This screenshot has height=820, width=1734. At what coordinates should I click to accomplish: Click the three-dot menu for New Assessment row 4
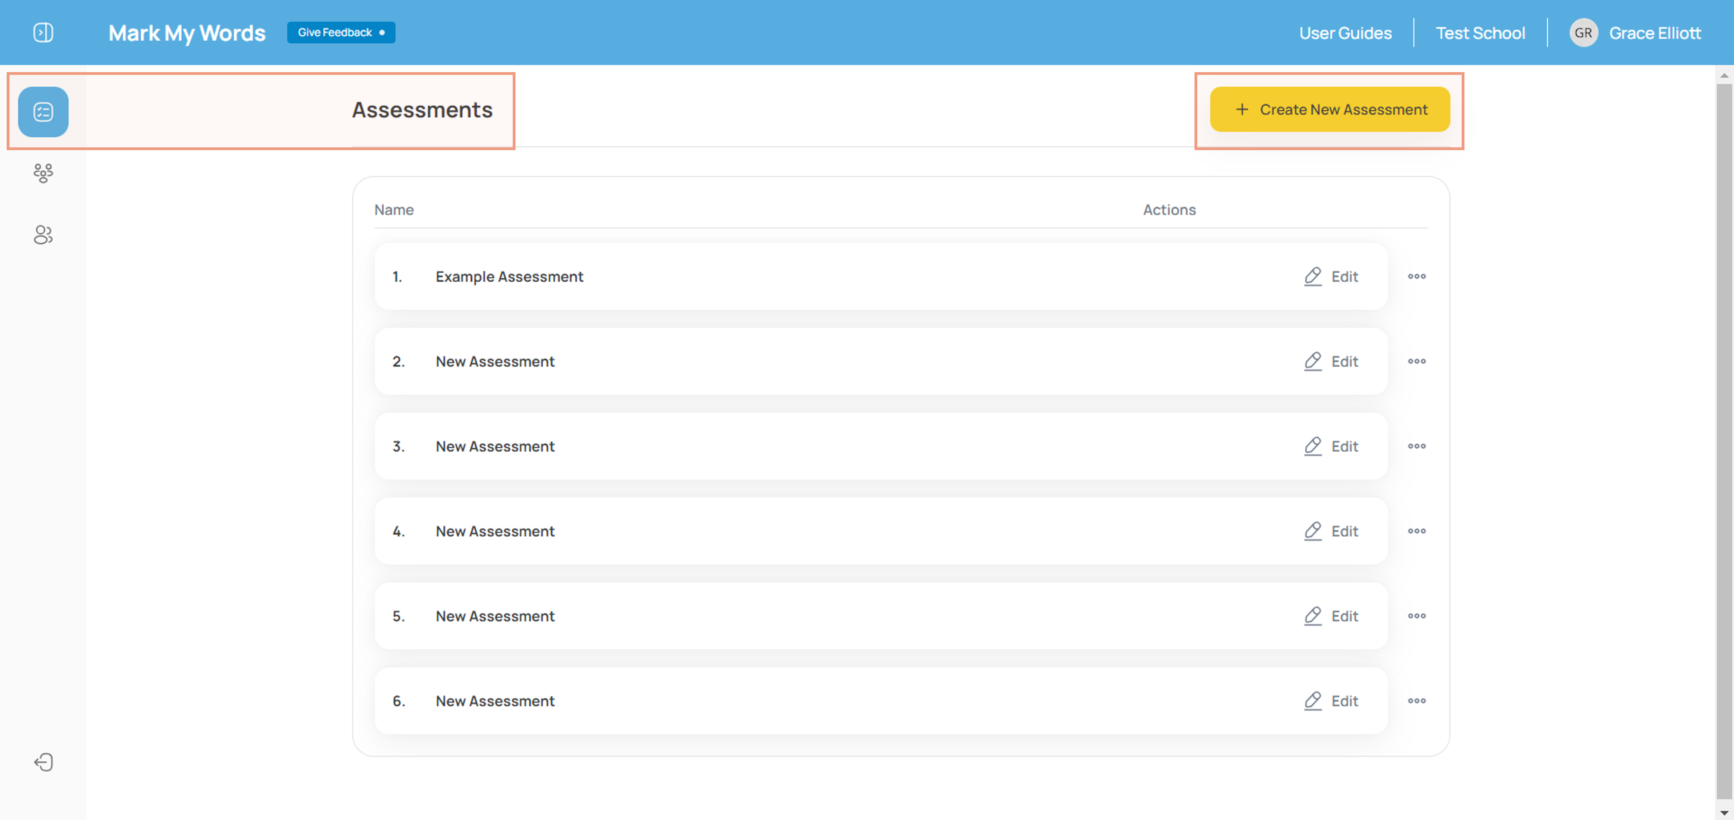(1417, 530)
